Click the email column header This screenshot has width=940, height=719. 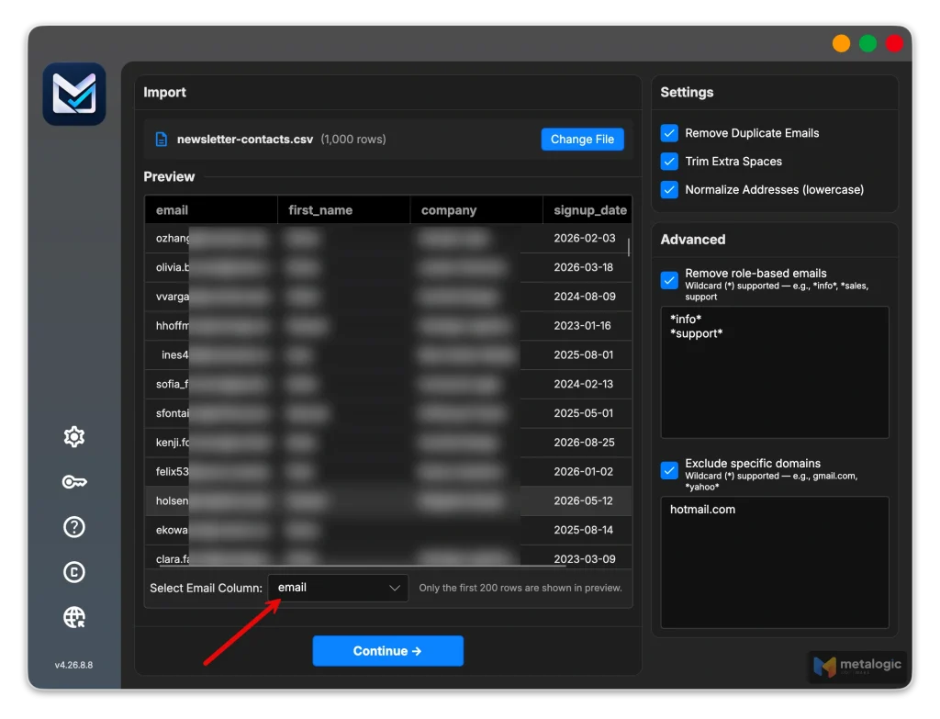click(x=211, y=210)
